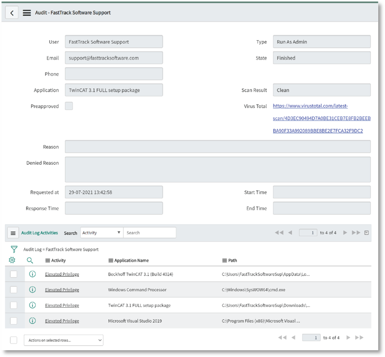Image resolution: width=385 pixels, height=357 pixels.
Task: Click path text C:\Windows\SysWOW64\cmd.exe
Action: 253,290
